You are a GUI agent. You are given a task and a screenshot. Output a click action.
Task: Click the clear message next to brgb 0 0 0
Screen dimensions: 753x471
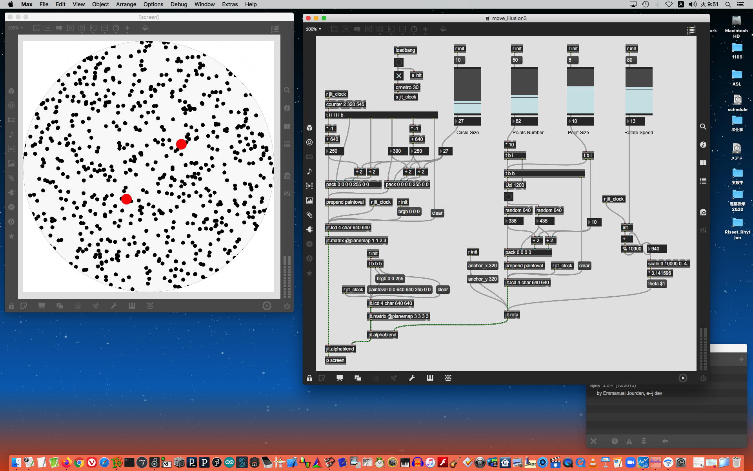pos(437,213)
